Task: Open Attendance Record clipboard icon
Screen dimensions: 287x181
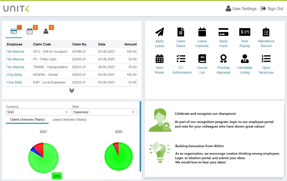Action: tap(266, 32)
